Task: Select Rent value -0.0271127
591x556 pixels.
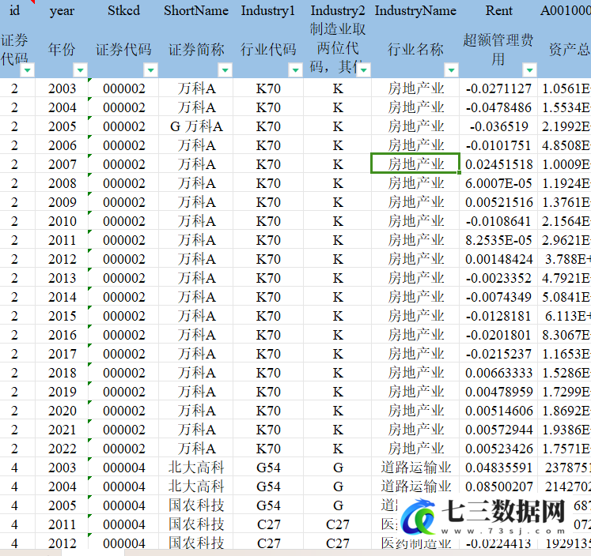Action: (x=498, y=88)
